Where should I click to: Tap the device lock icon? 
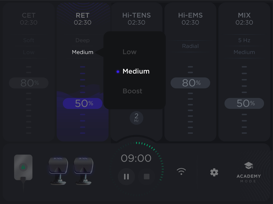click(x=23, y=167)
